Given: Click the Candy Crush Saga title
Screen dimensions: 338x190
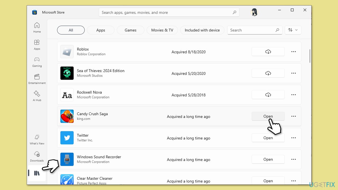Looking at the screenshot, I should pyautogui.click(x=92, y=114).
